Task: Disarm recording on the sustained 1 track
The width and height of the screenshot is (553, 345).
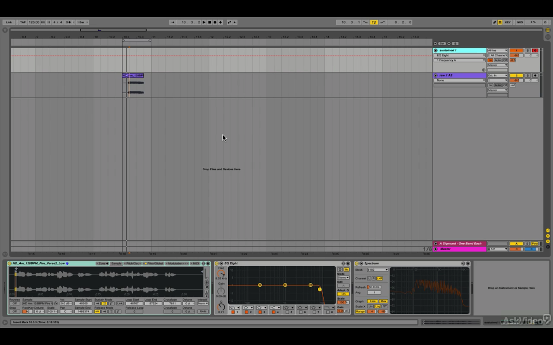Action: click(535, 50)
